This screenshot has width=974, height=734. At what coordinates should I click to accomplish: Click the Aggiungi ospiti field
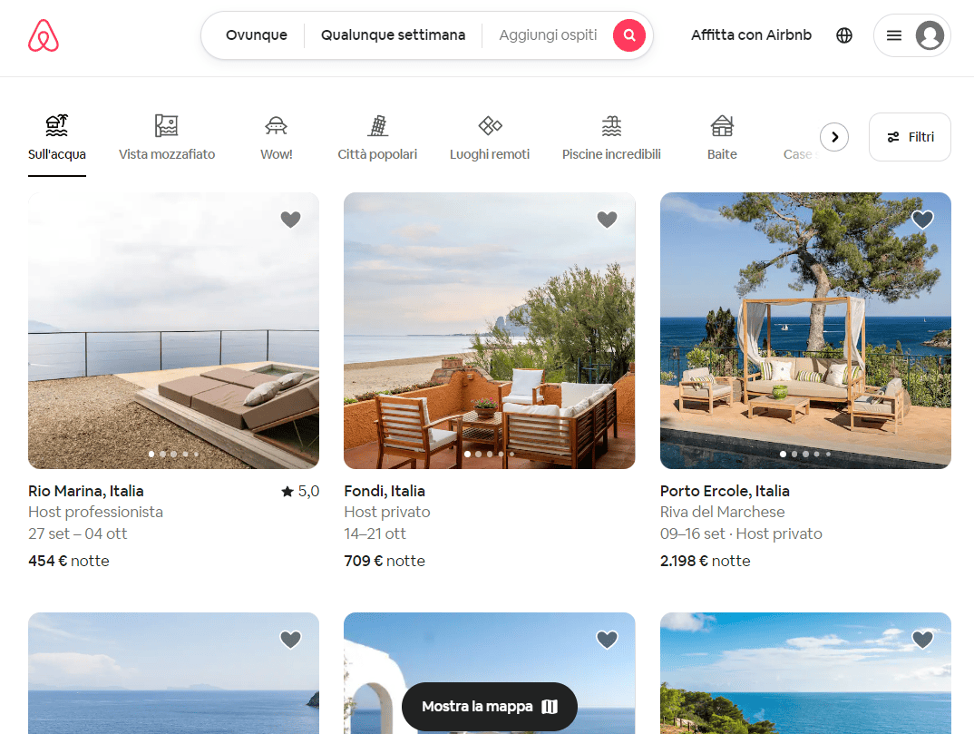548,35
